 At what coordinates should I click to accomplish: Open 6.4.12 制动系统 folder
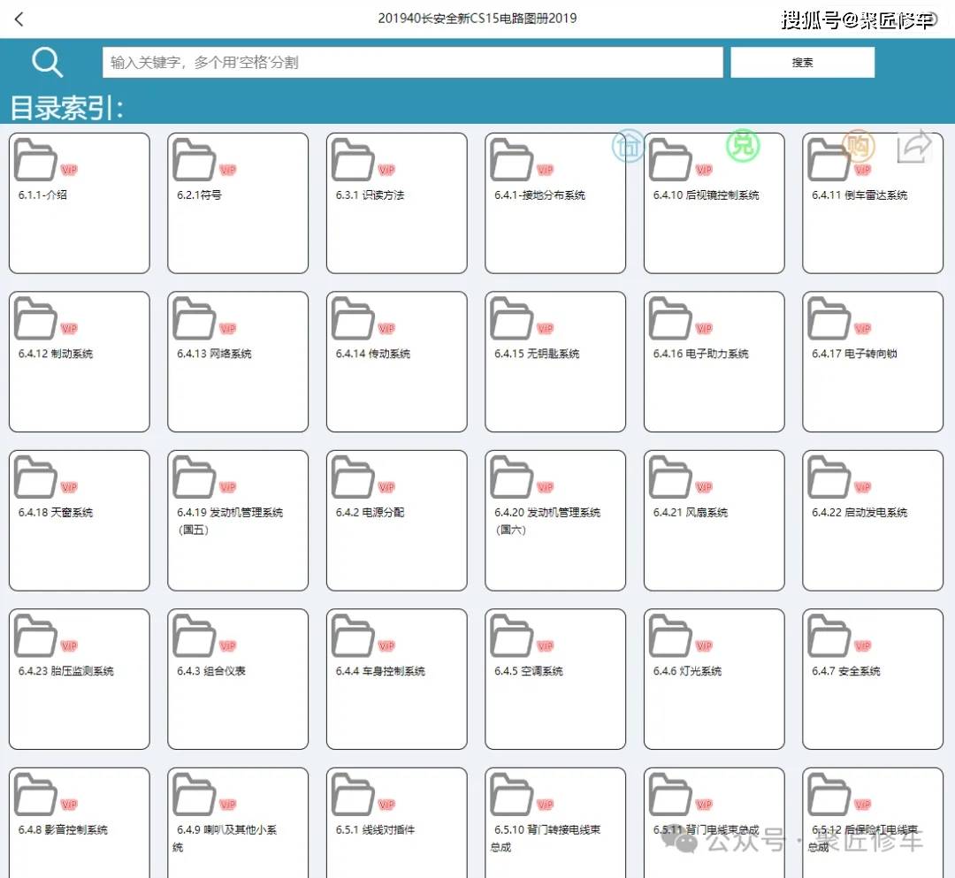(79, 361)
